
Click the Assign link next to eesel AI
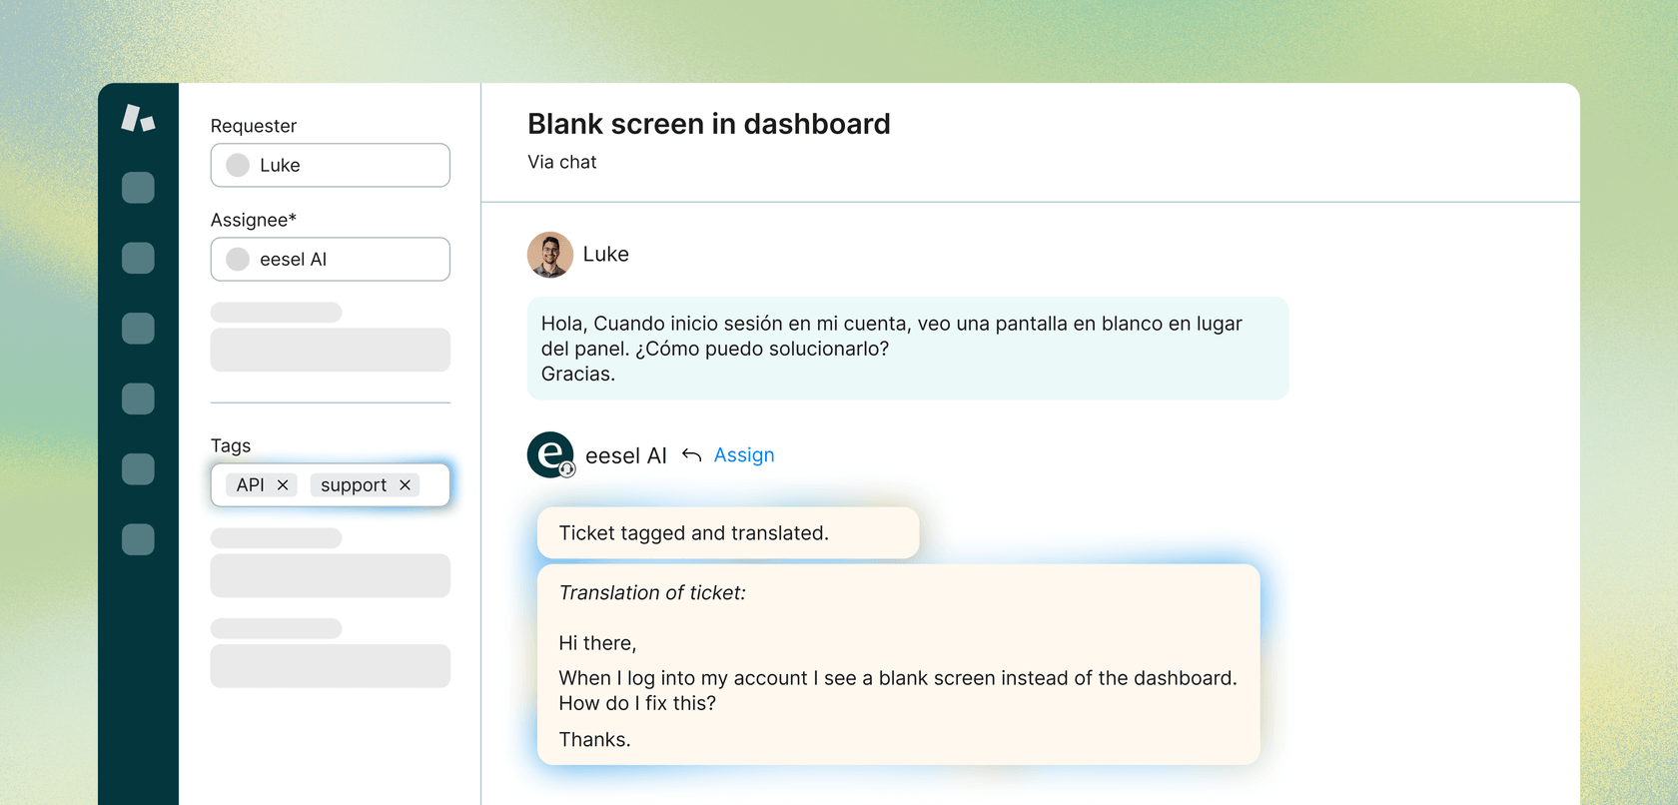tap(743, 455)
